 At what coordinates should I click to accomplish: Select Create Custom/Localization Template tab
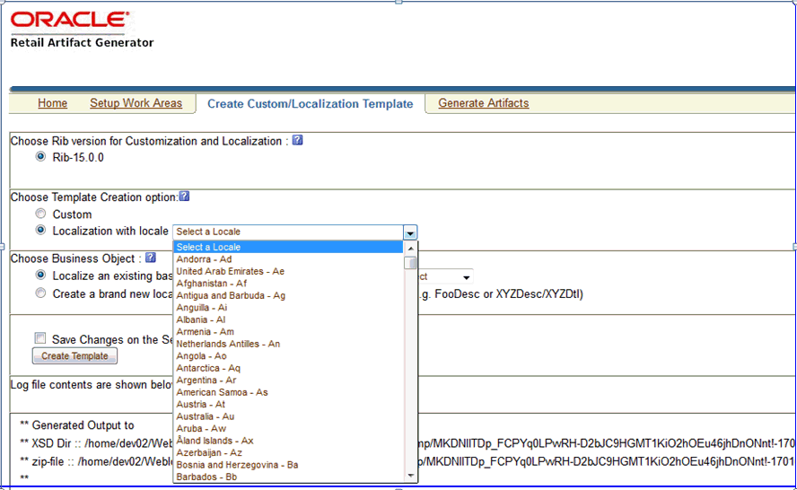(x=310, y=104)
